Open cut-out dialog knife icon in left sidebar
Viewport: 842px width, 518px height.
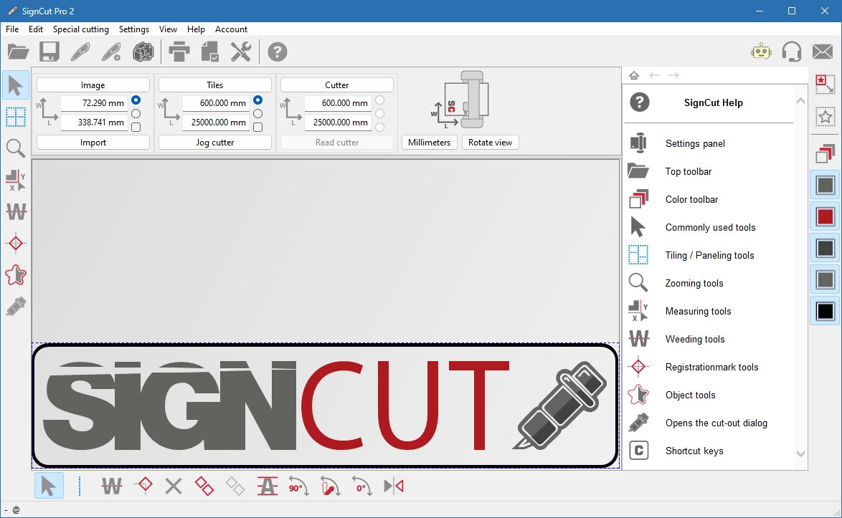16,307
